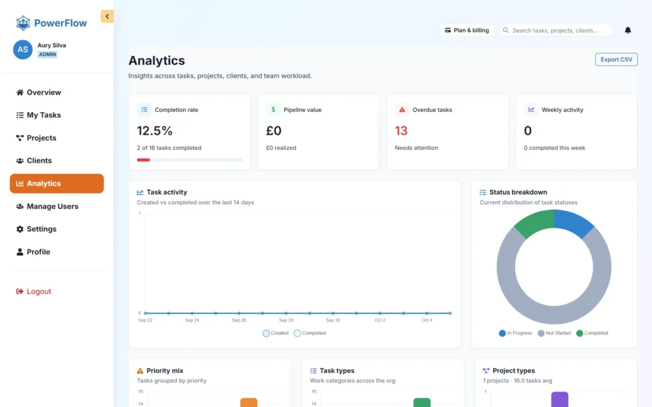Image resolution: width=652 pixels, height=407 pixels.
Task: Click the '0 completed this week' text
Action: [555, 148]
